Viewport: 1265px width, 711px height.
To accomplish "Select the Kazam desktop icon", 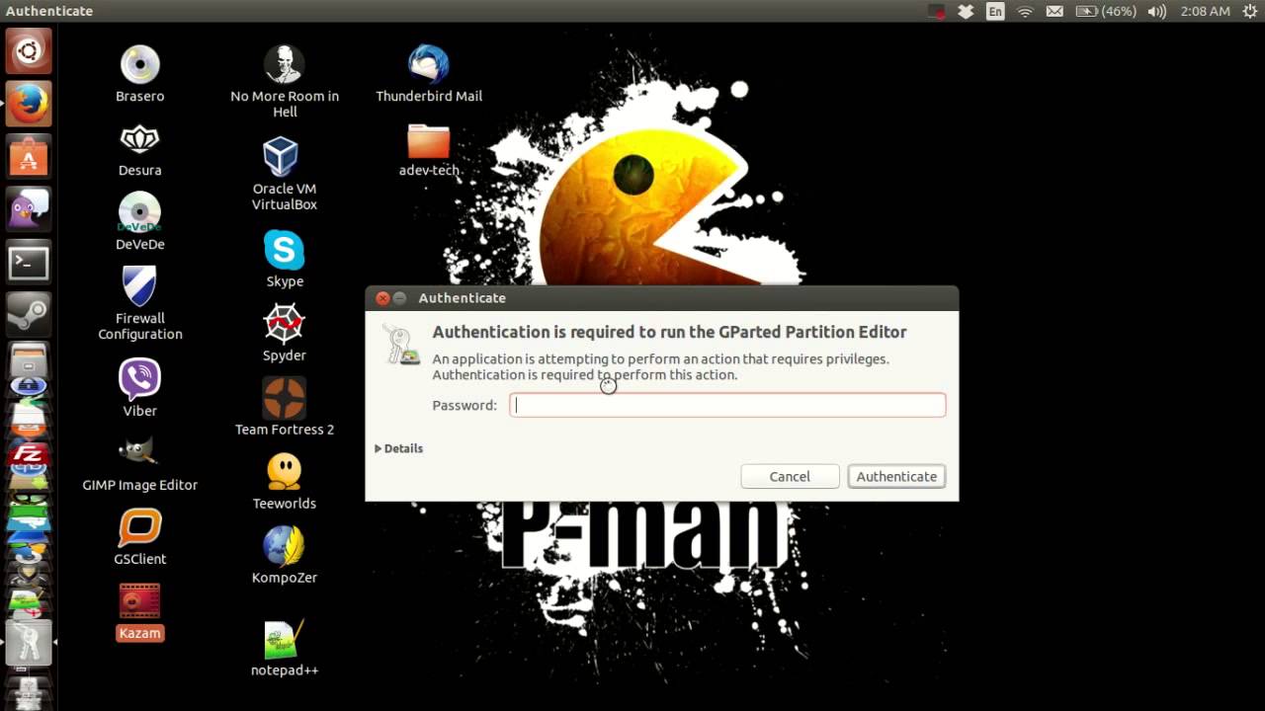I will tap(139, 612).
